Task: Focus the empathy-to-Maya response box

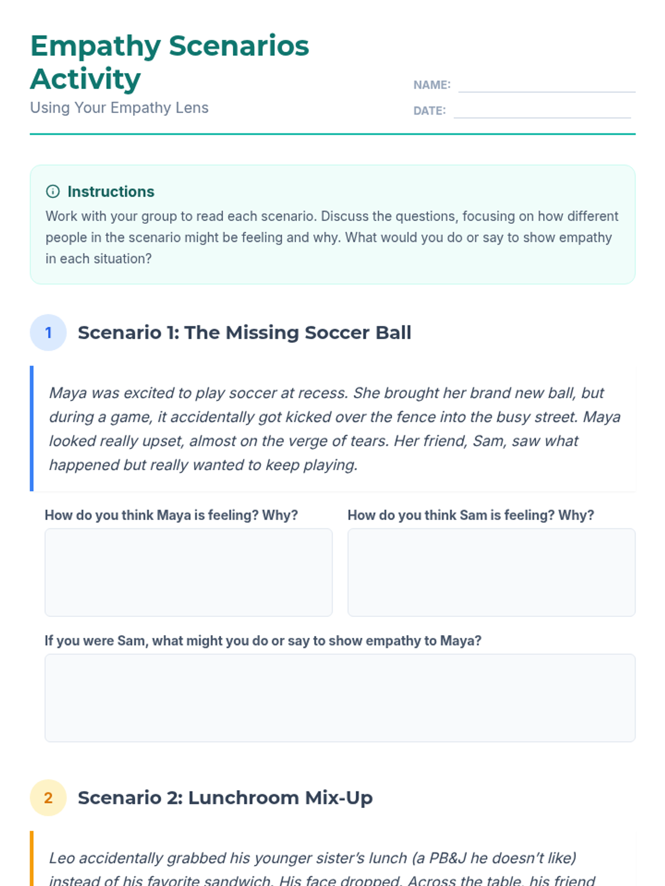Action: [340, 698]
